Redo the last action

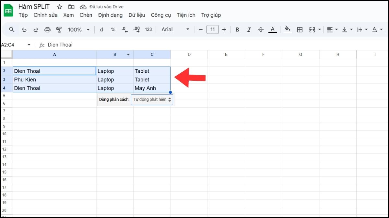(x=36, y=29)
